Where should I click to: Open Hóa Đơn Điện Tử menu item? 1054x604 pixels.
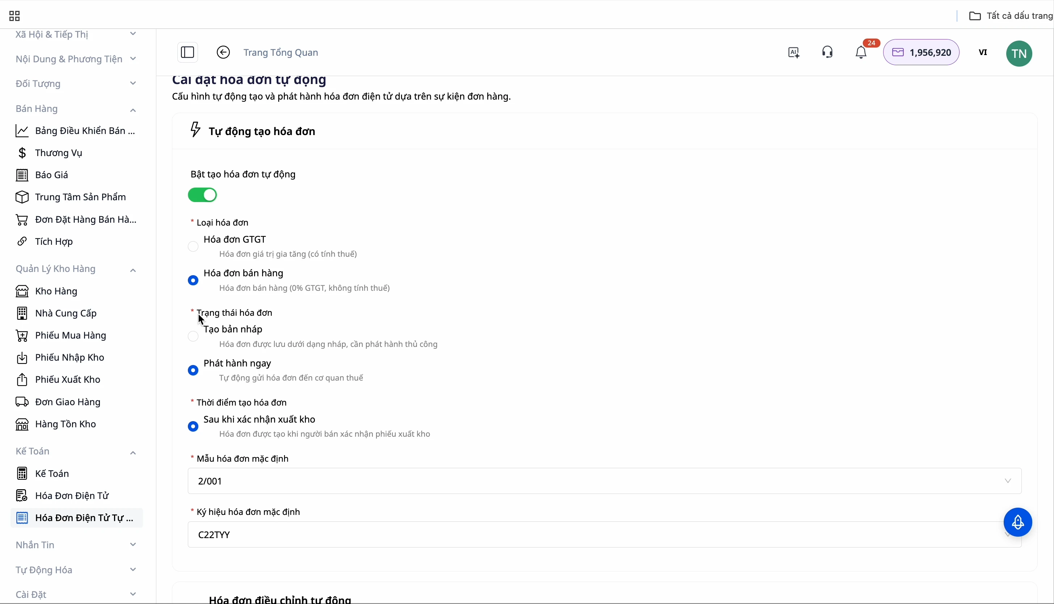[x=72, y=496]
